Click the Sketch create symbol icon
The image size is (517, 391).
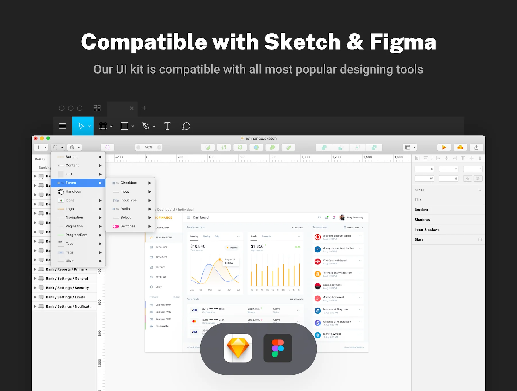click(107, 147)
